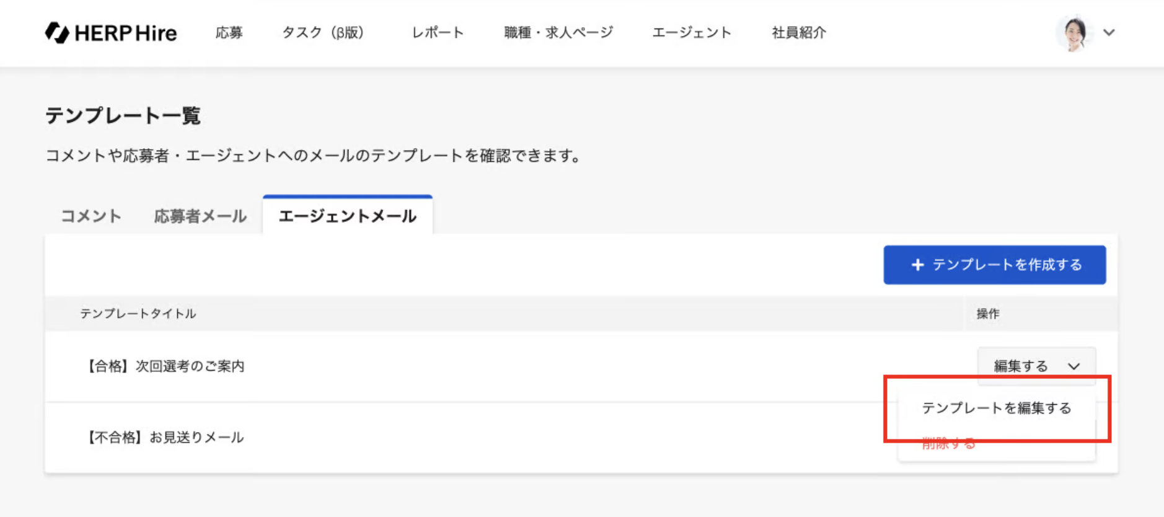Screen dimensions: 1164x517
Task: Click 社員紹介 in the header menu
Action: (798, 33)
